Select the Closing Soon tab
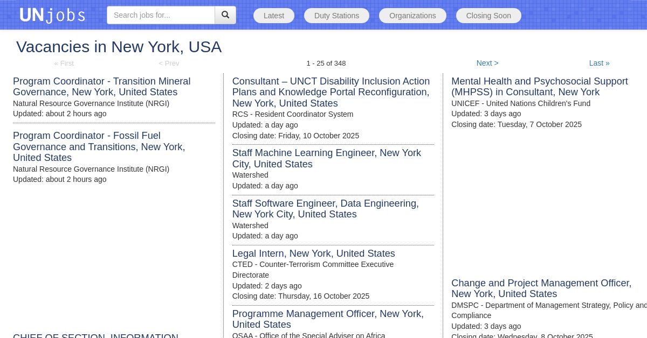Viewport: 647px width, 338px height. click(x=488, y=16)
